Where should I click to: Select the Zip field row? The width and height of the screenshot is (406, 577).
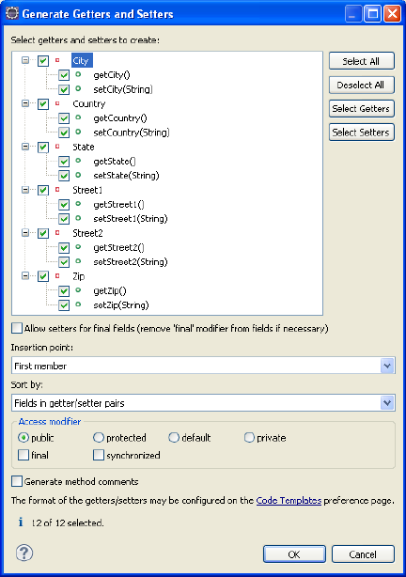[78, 276]
